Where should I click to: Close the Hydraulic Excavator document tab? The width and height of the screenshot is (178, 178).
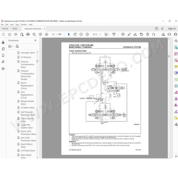(44, 28)
